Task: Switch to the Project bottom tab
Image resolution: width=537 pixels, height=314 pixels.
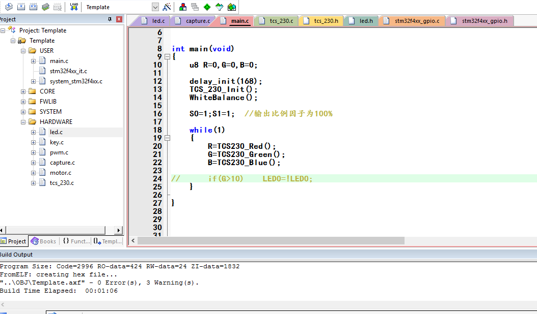Action: coord(13,241)
